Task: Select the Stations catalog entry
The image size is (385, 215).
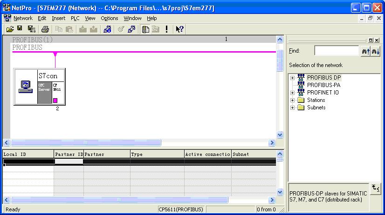Action: tap(316, 100)
